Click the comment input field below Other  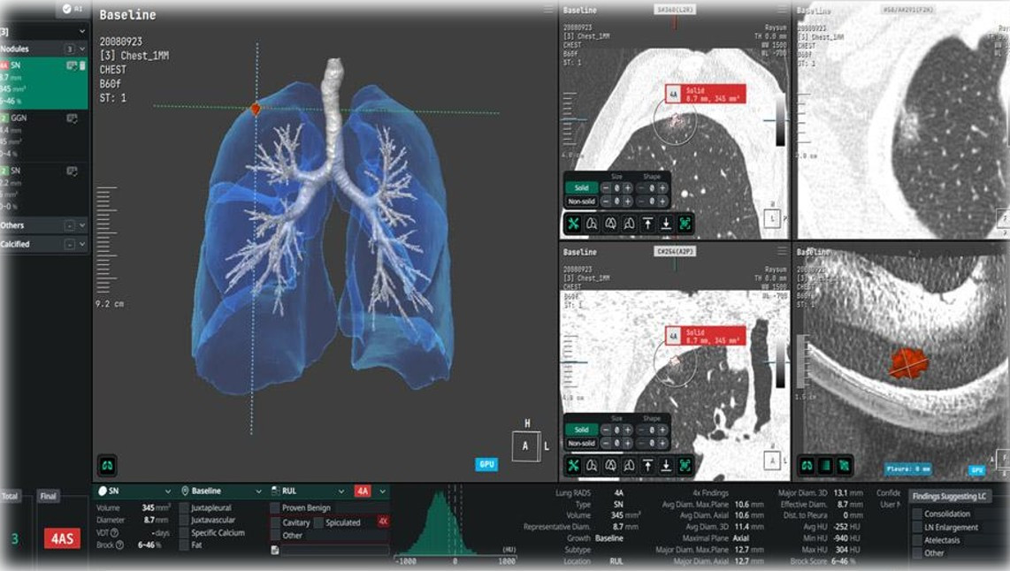point(334,551)
